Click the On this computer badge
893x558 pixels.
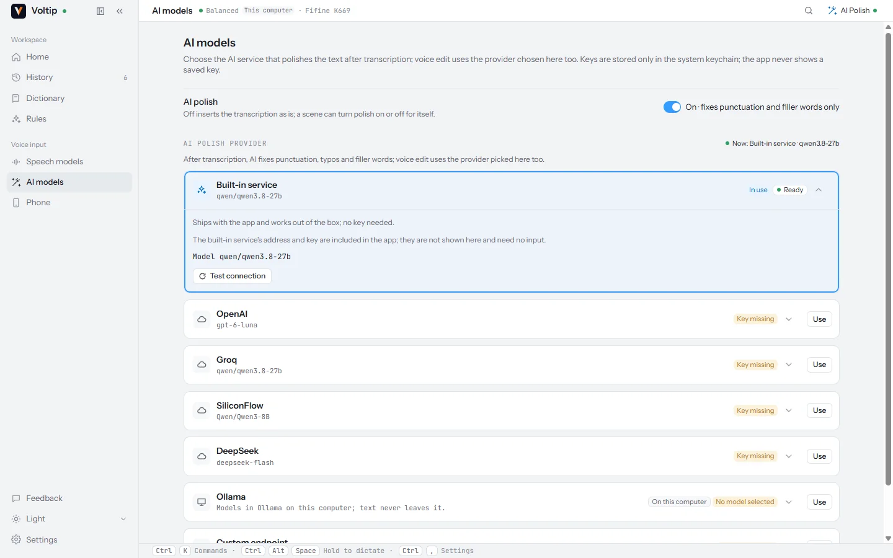click(x=679, y=502)
